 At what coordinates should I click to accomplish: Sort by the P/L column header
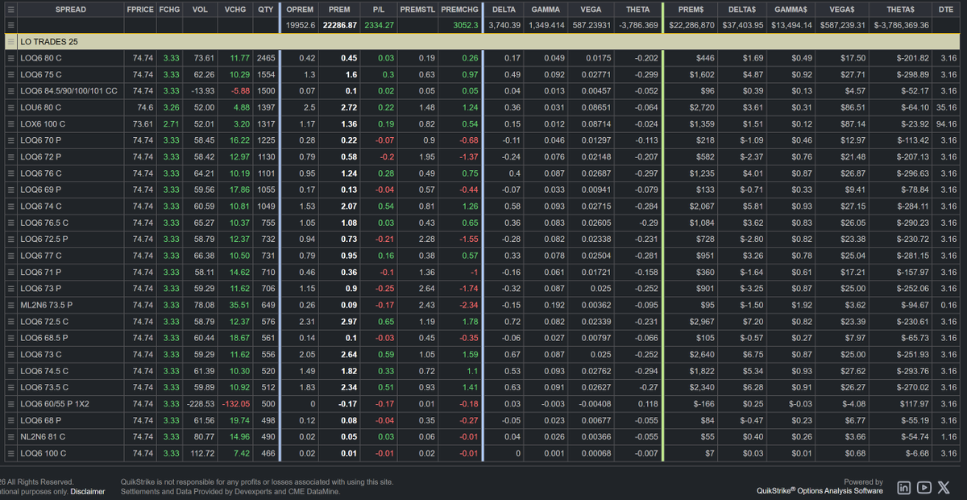click(x=380, y=9)
